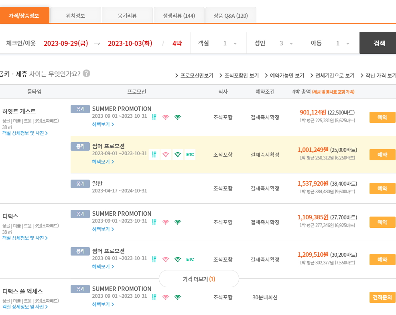The height and width of the screenshot is (315, 396).
Task: Click fork icon in highlighted 썸머 프로모션 row
Action: 154,154
